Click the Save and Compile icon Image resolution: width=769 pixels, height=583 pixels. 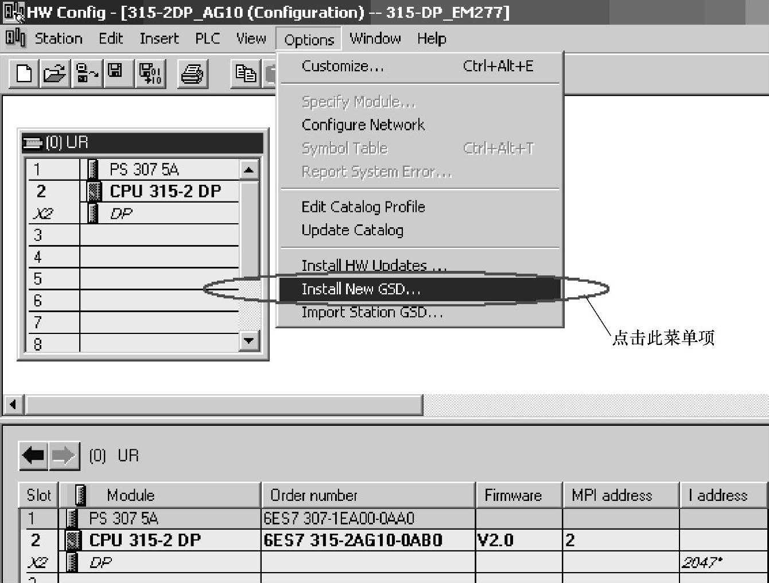tap(151, 74)
